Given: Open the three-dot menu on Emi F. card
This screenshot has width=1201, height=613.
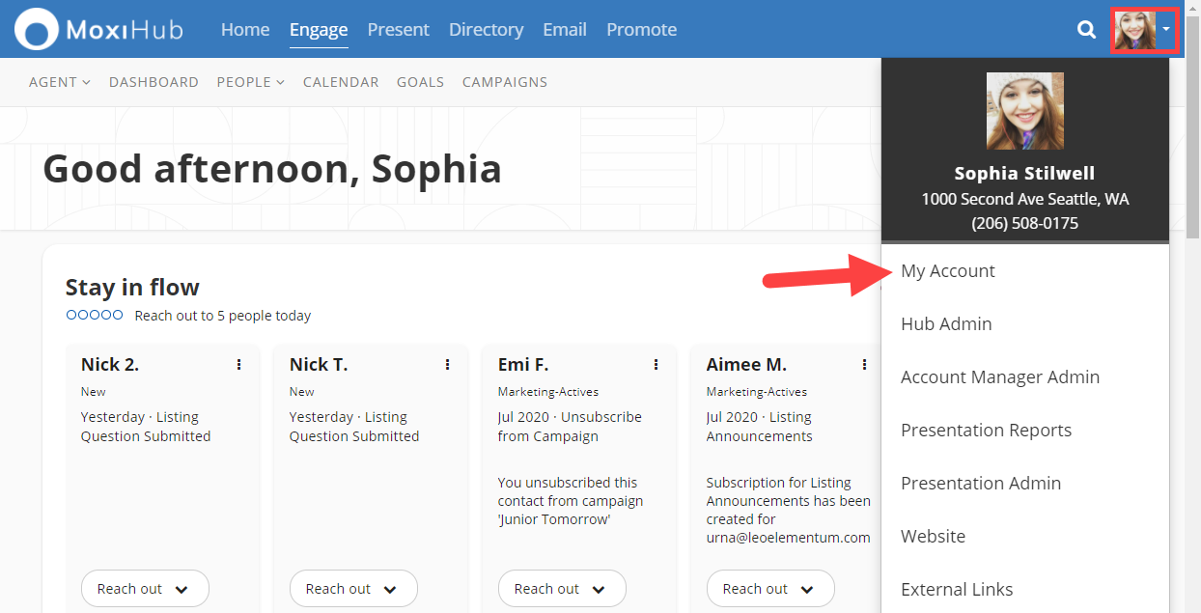Looking at the screenshot, I should [656, 365].
